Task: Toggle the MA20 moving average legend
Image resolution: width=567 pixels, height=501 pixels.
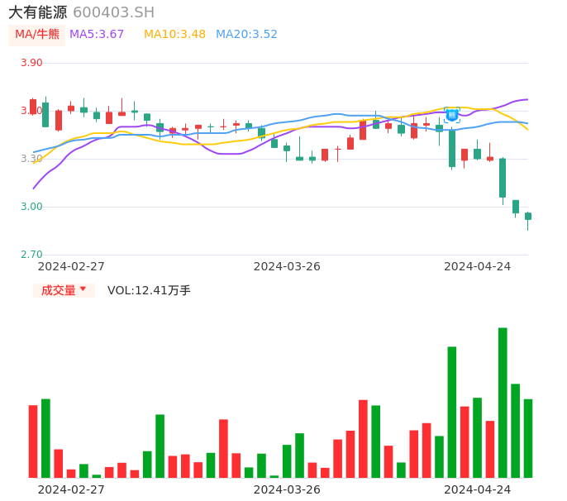Action: tap(246, 35)
